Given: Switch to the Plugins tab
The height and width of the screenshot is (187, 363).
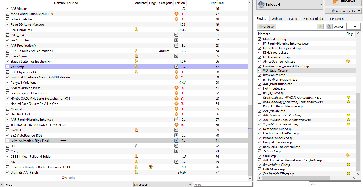Looking at the screenshot, I should coord(261,19).
